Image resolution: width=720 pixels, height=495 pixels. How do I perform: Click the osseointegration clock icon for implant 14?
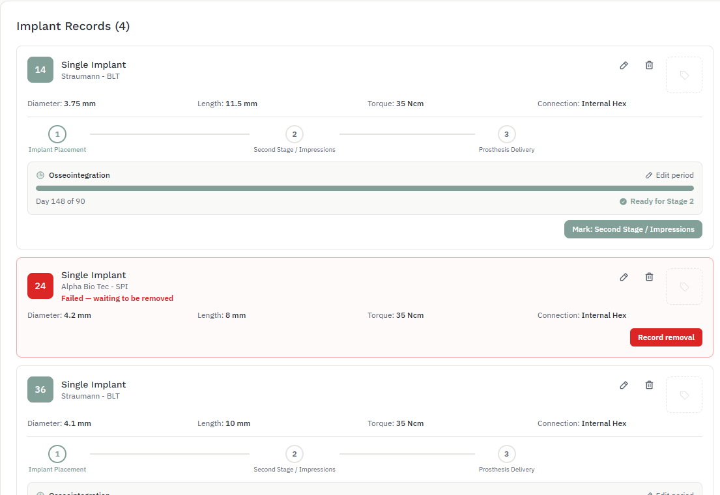[40, 175]
